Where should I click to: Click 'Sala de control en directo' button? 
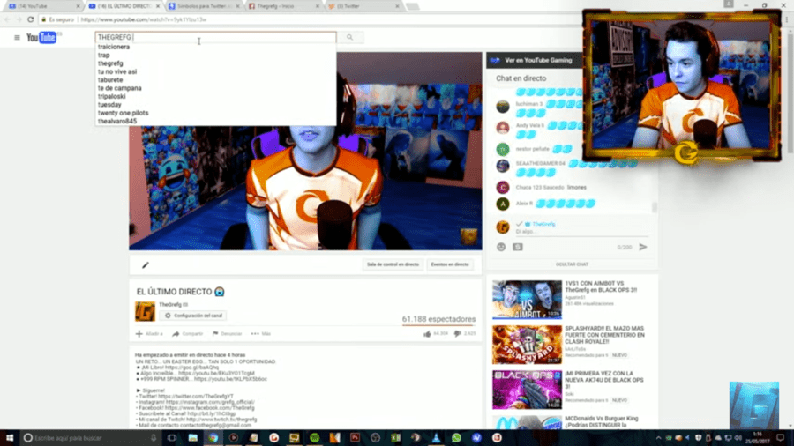pyautogui.click(x=393, y=264)
